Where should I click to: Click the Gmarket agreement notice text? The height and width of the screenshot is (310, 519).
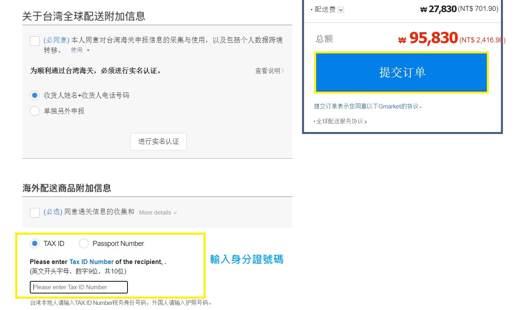(x=368, y=106)
